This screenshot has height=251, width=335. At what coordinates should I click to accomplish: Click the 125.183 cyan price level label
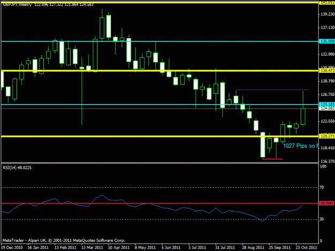point(327,104)
